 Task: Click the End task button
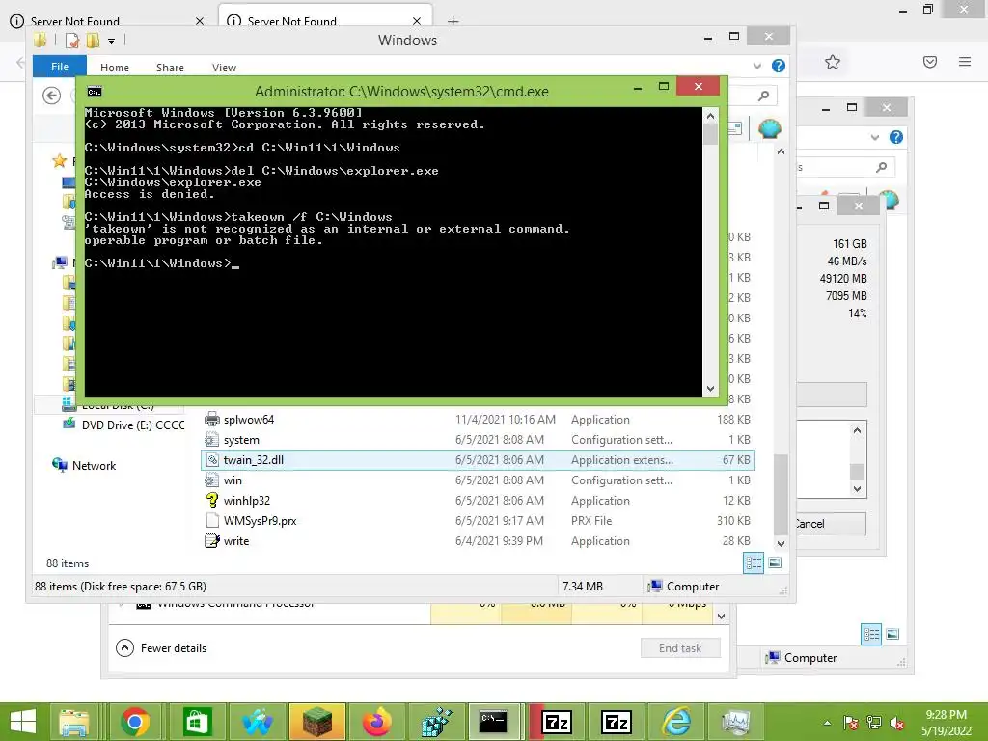tap(680, 647)
